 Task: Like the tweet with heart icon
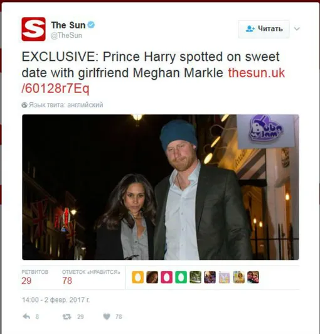(107, 317)
